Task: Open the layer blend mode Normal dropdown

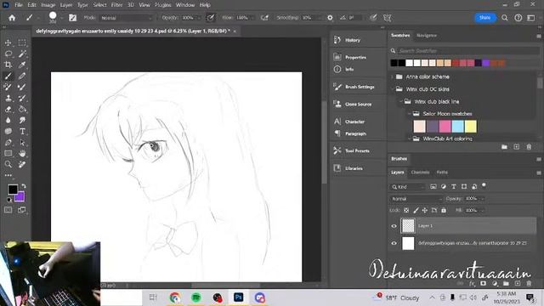Action: (416, 199)
